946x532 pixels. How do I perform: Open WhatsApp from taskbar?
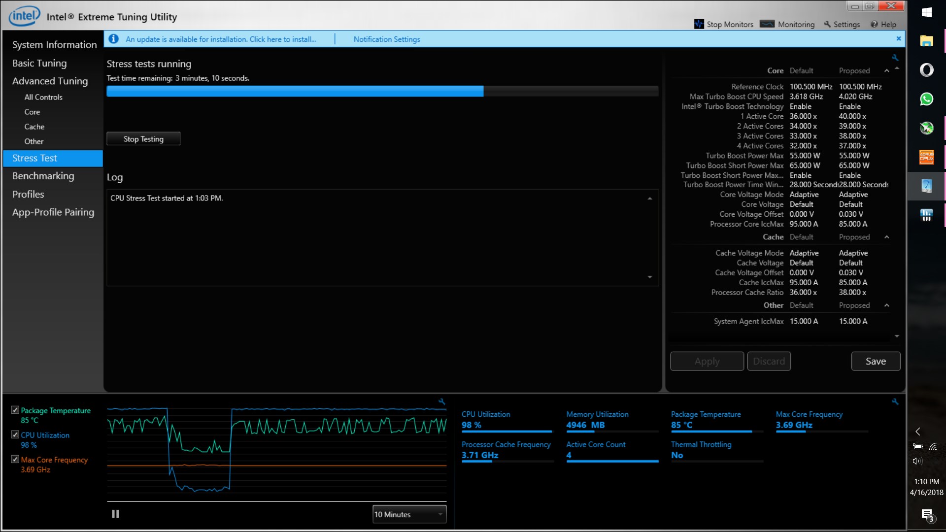[926, 99]
